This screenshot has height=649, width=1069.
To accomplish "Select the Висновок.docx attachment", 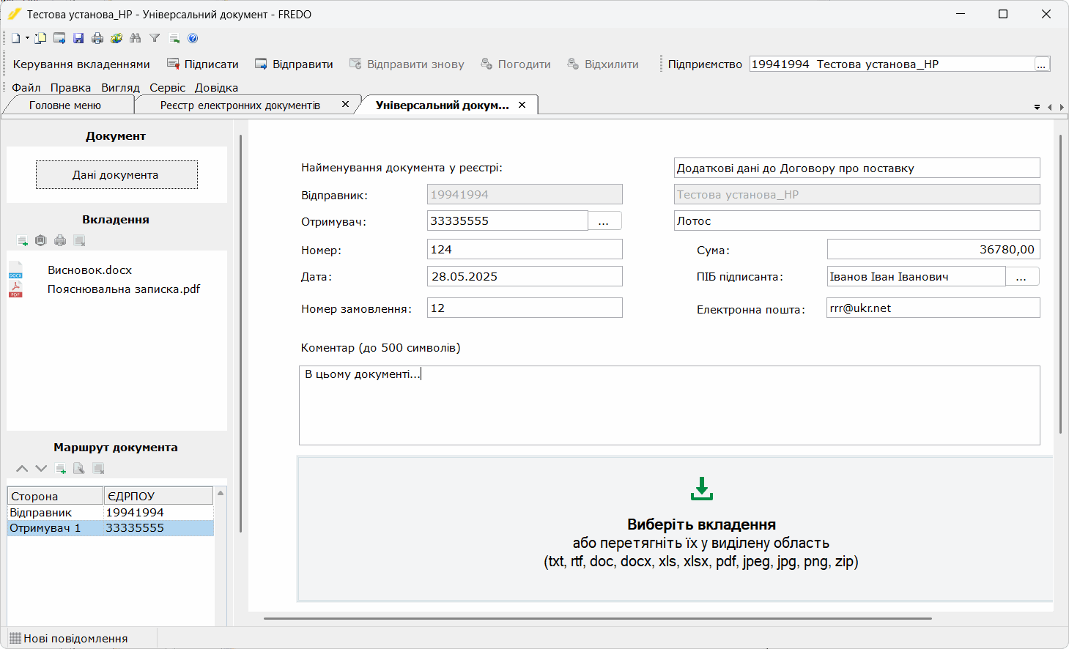I will [x=90, y=270].
